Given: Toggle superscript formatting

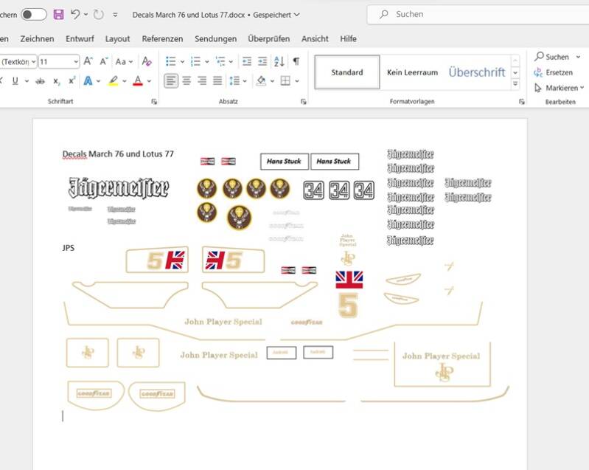Looking at the screenshot, I should click(x=72, y=81).
